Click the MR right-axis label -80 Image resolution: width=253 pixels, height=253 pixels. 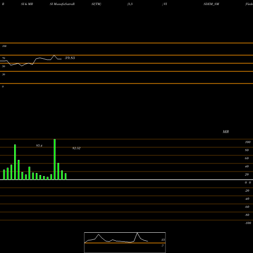pos(247,215)
